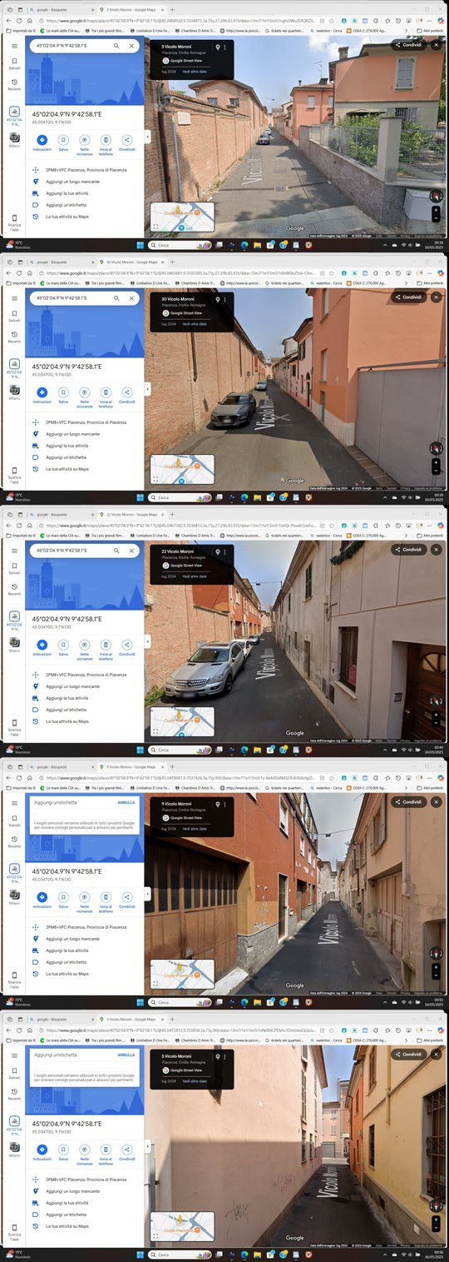Expand the minimap in 30 Vicolo Moroni window
The width and height of the screenshot is (449, 1262).
[x=155, y=479]
